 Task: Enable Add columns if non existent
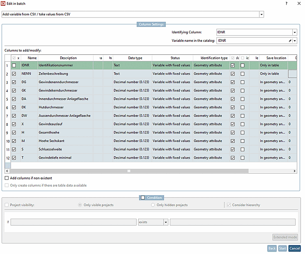pyautogui.click(x=7, y=178)
